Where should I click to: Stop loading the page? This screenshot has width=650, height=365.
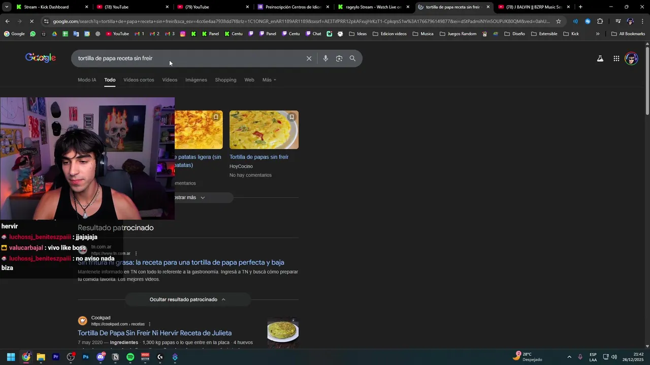tap(31, 21)
